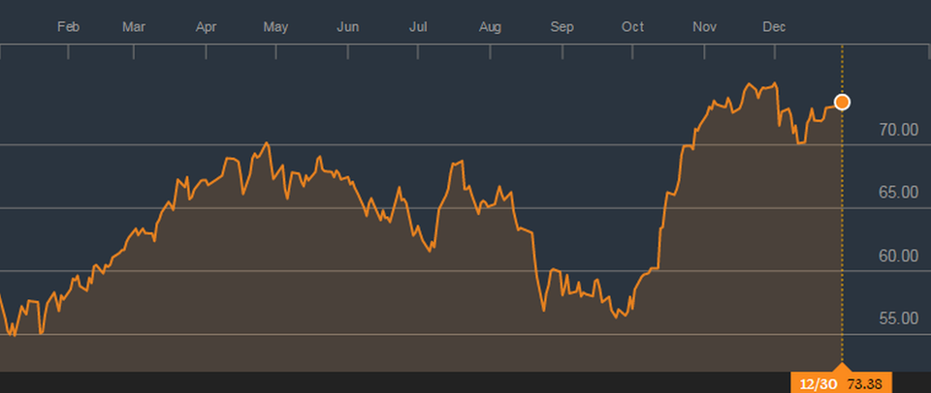The image size is (931, 393).
Task: Click the 70.00 price axis label
Action: 896,130
